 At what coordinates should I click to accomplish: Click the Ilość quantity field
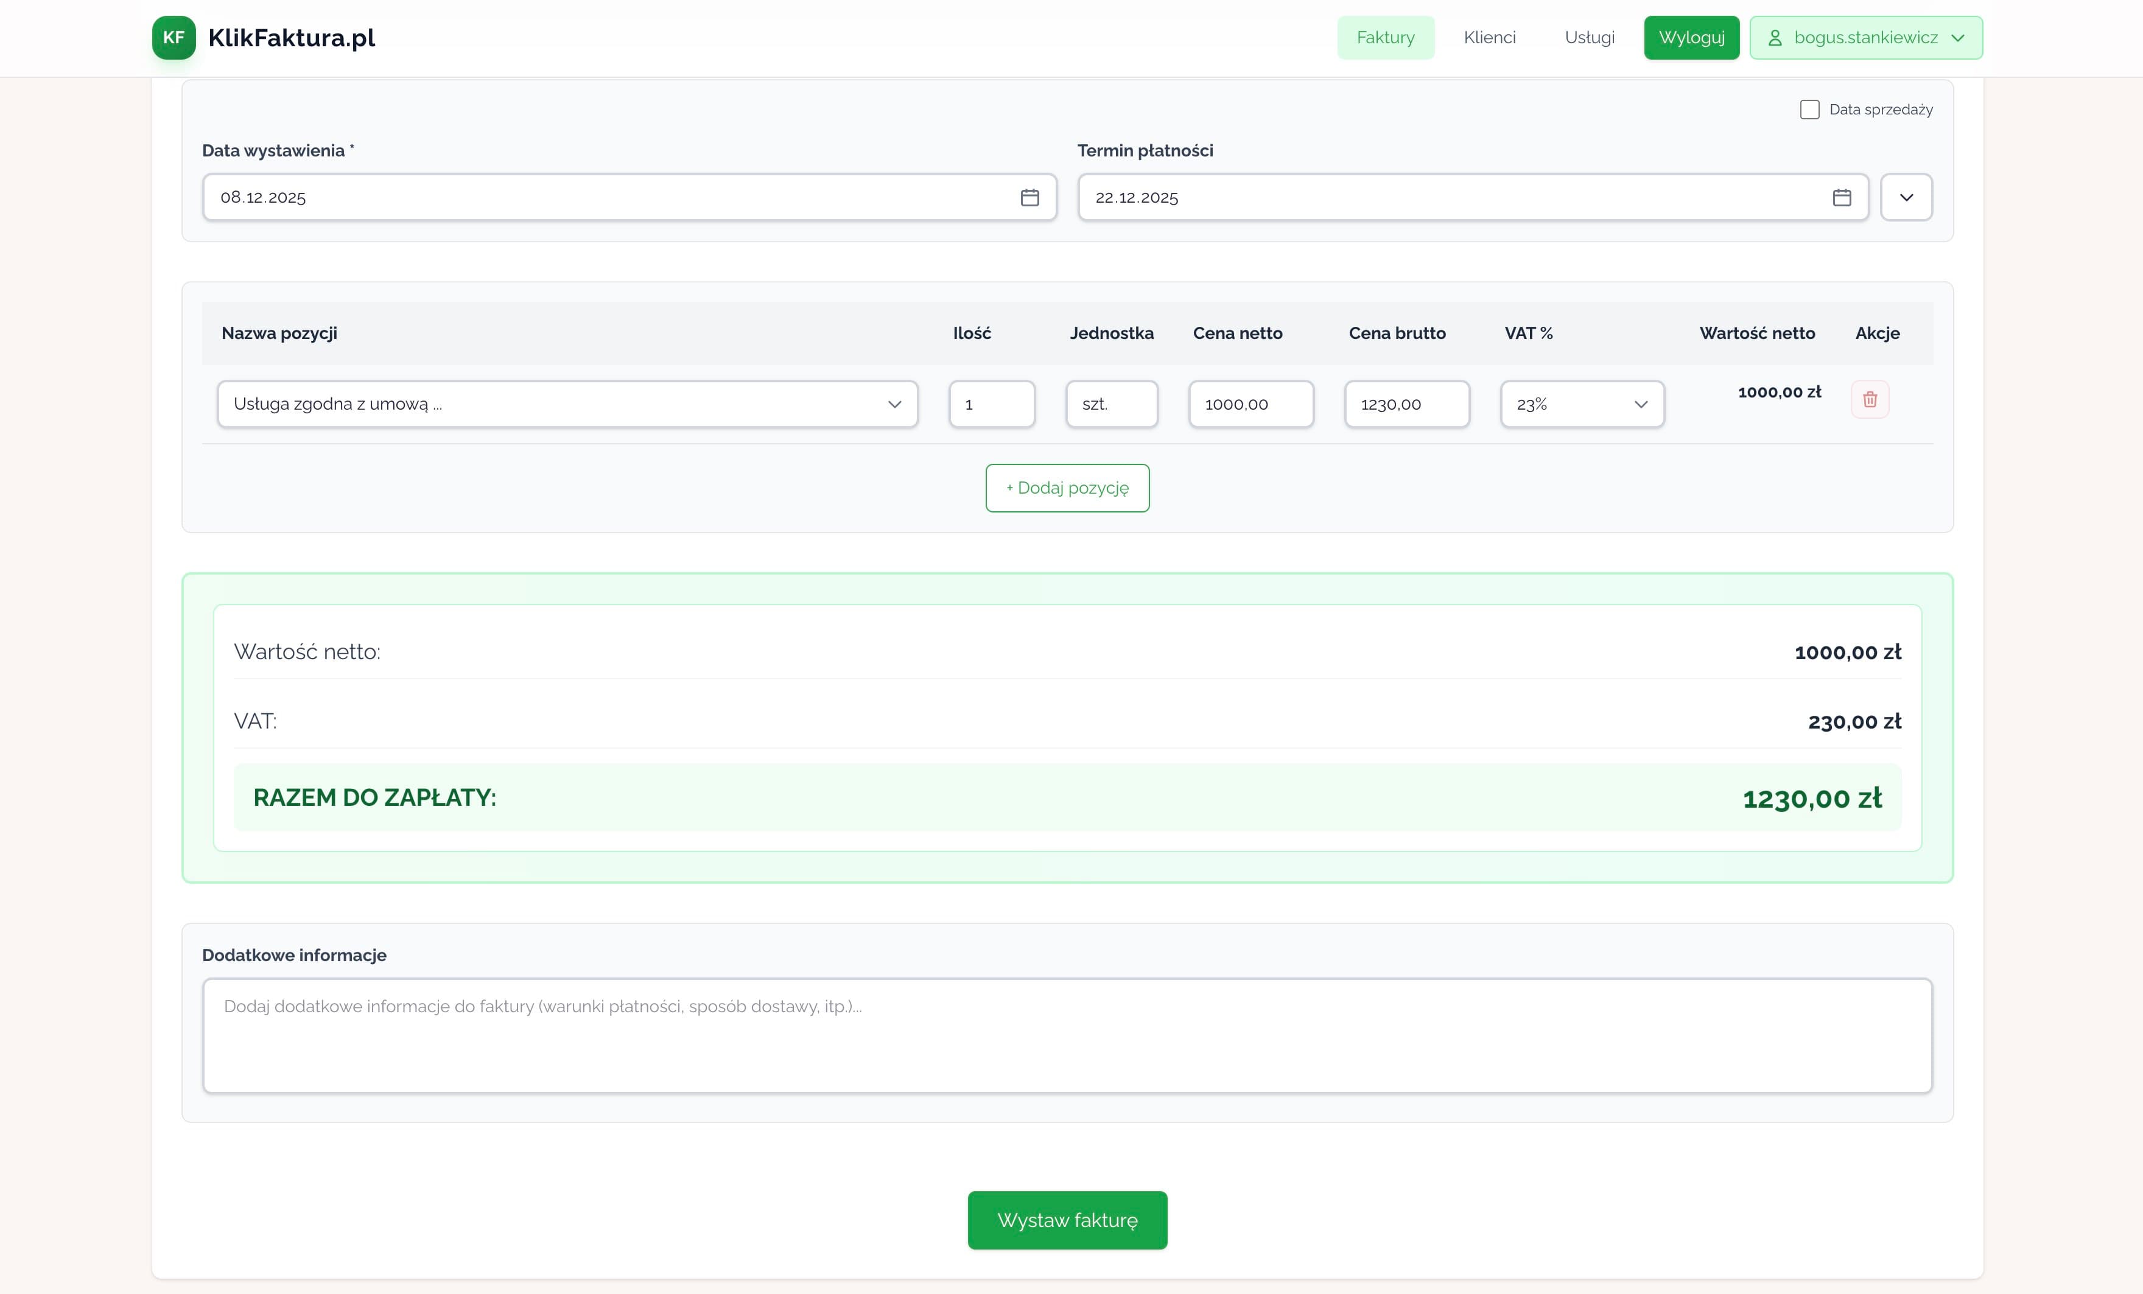click(992, 404)
